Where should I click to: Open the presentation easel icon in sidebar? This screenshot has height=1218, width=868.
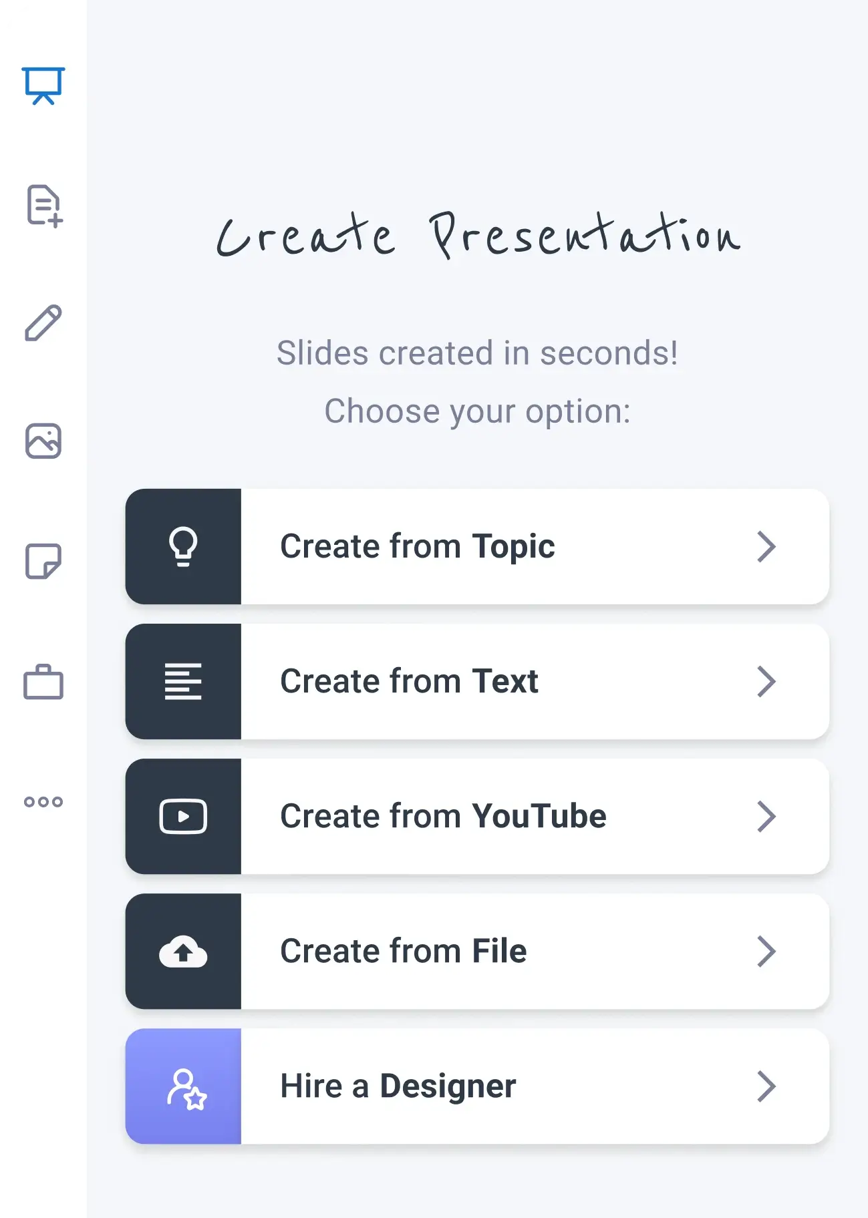click(43, 86)
